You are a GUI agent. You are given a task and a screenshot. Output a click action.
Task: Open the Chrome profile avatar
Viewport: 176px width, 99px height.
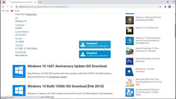pyautogui.click(x=169, y=7)
